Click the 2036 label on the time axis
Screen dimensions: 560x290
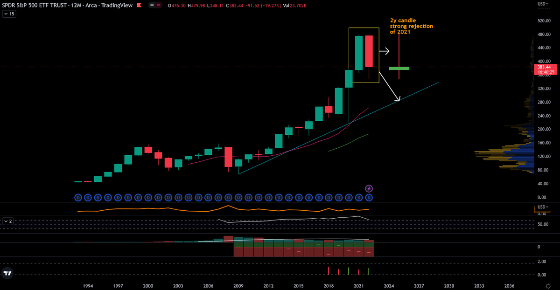509,286
